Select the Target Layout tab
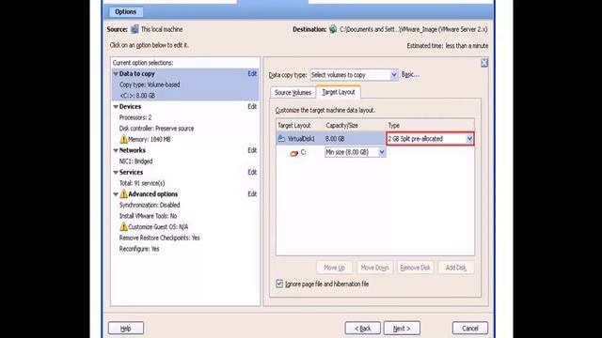This screenshot has width=602, height=338. point(339,92)
